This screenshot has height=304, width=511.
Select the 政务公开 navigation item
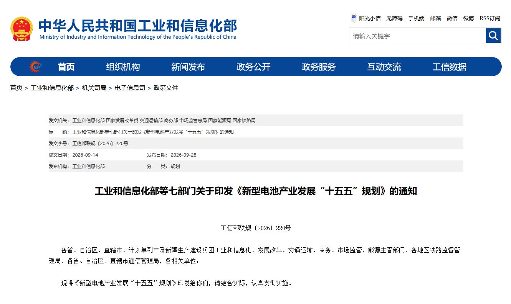253,67
